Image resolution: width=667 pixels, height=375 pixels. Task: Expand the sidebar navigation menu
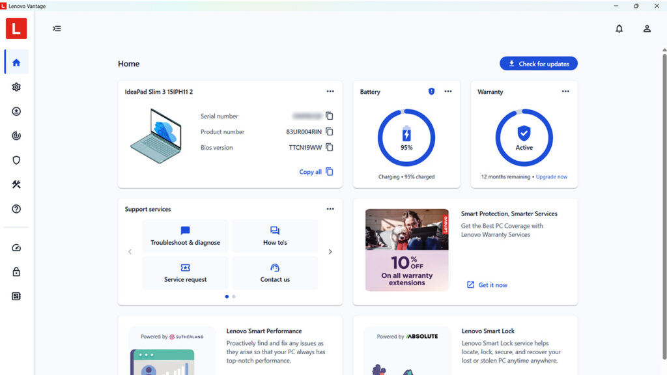coord(57,29)
